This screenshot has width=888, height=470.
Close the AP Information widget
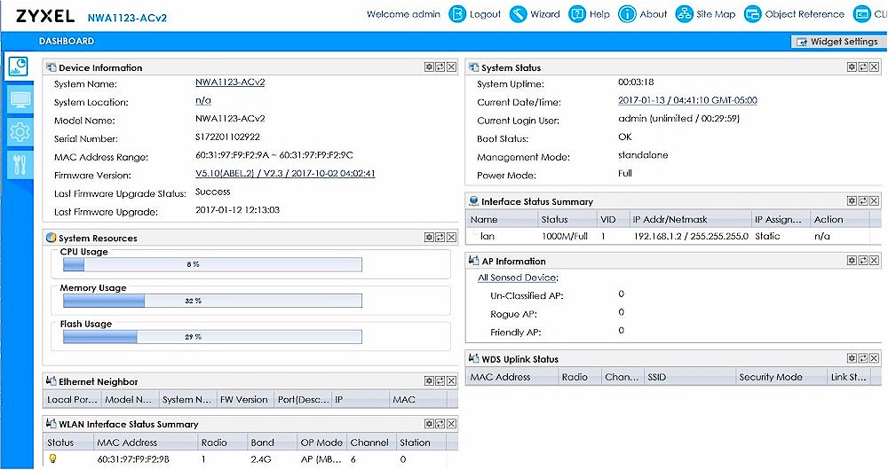[x=875, y=260]
